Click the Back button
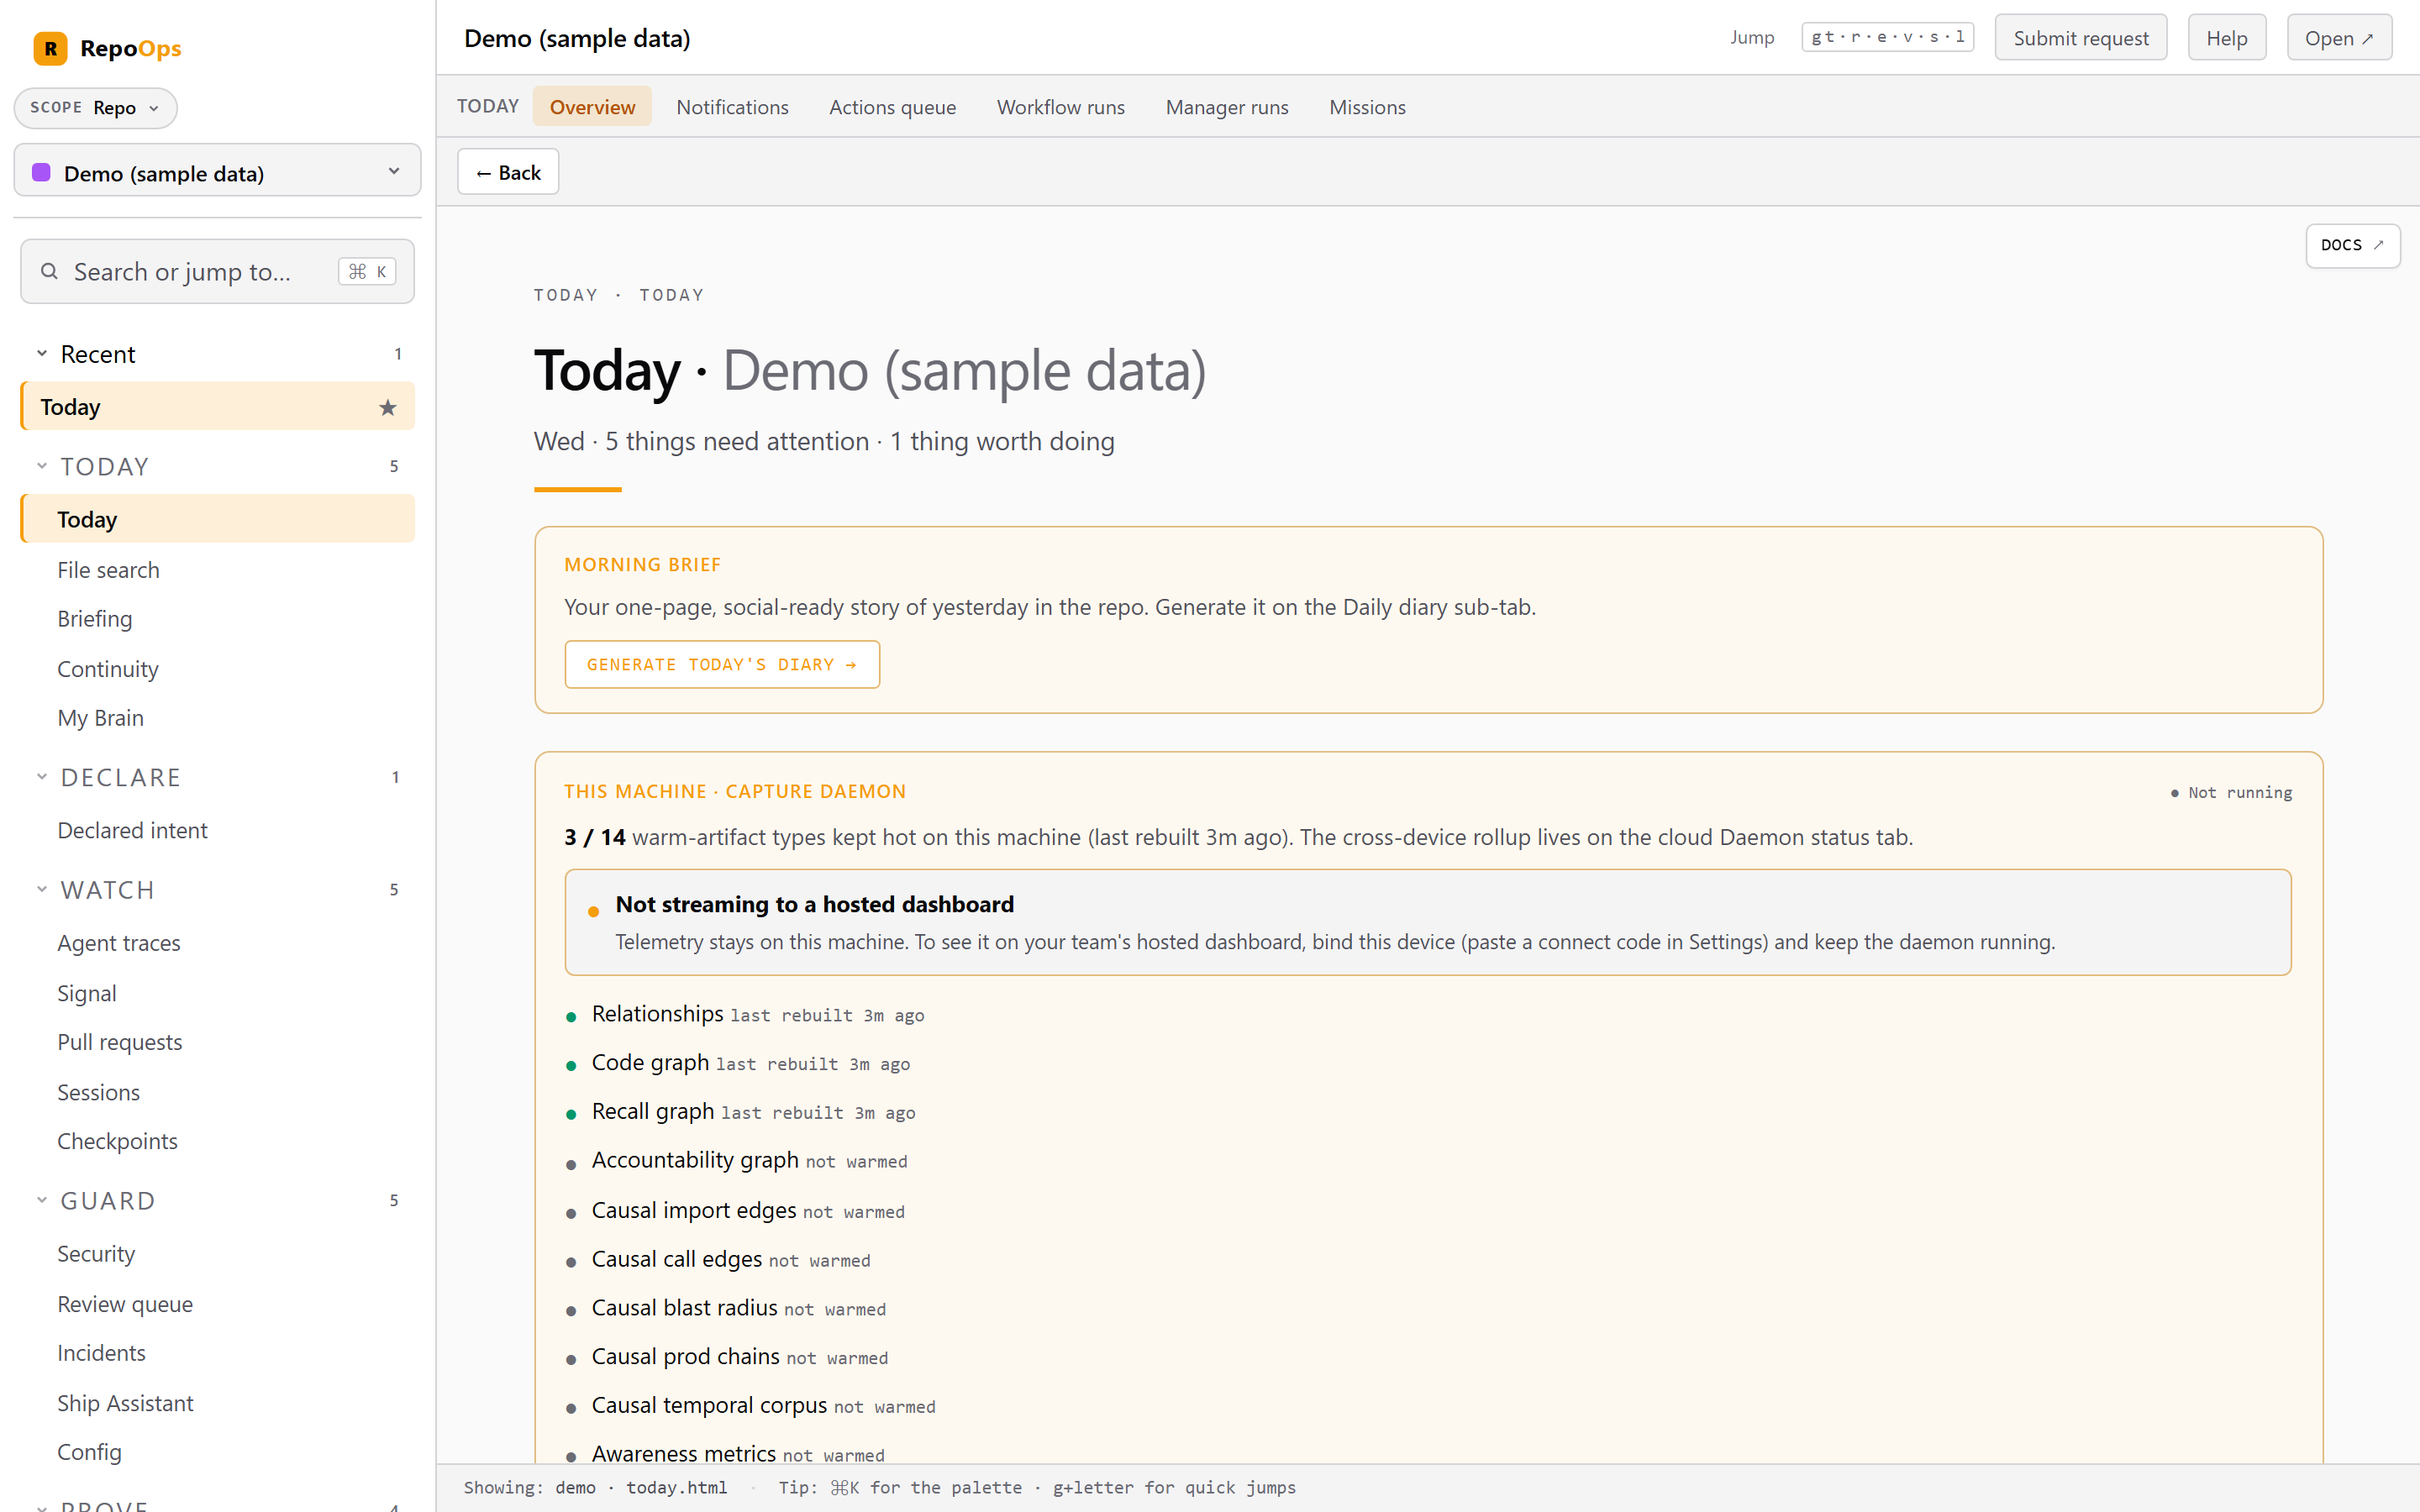2420x1512 pixels. coord(508,172)
